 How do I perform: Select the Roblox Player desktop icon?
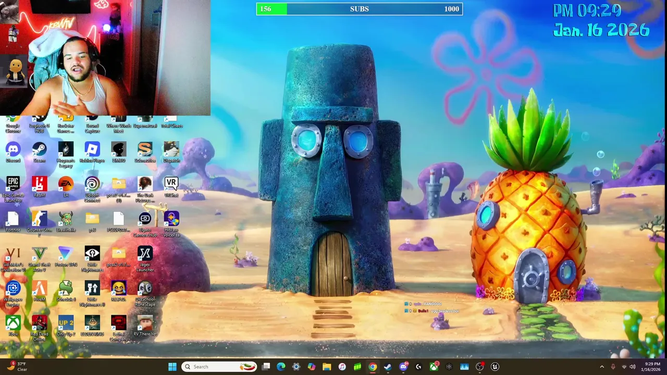(92, 152)
